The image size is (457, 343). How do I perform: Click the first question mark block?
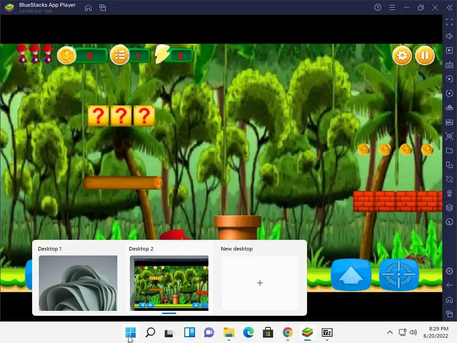coord(98,116)
